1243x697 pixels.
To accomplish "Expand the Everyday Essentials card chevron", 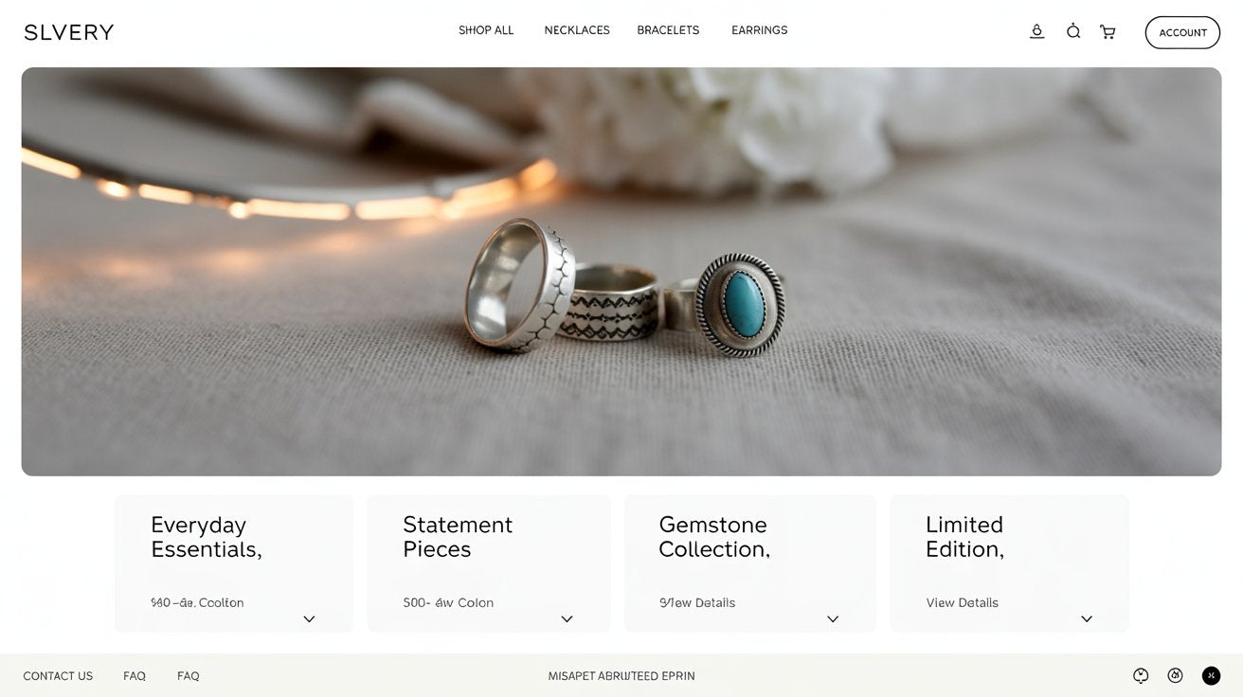I will pyautogui.click(x=309, y=619).
